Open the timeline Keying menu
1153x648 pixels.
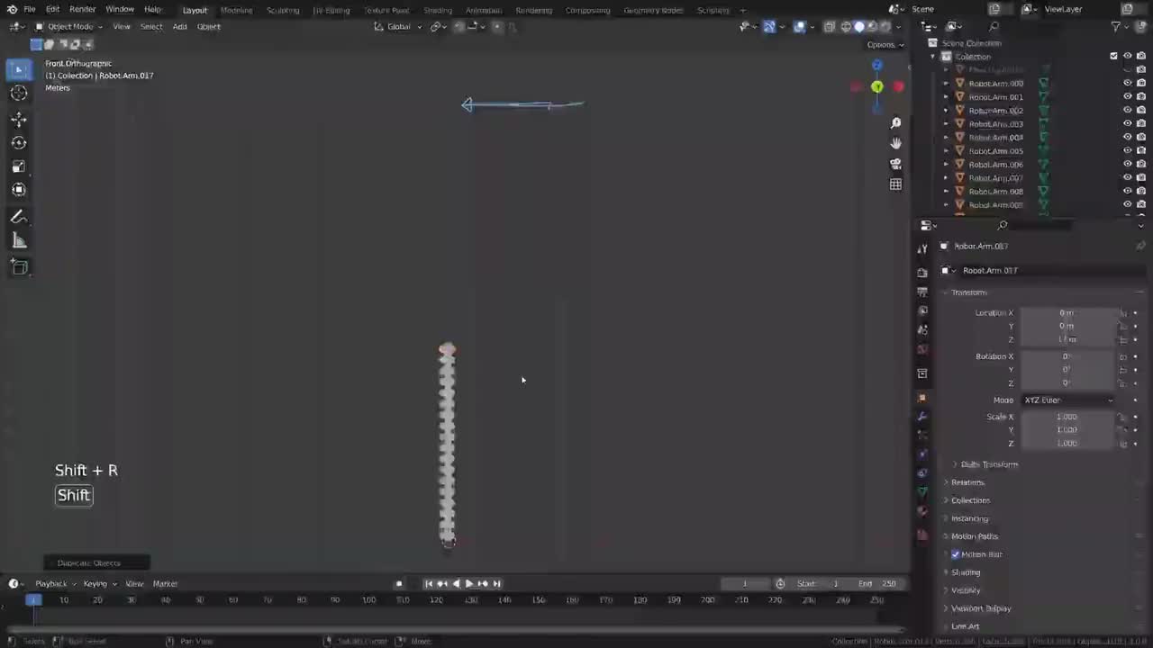98,584
